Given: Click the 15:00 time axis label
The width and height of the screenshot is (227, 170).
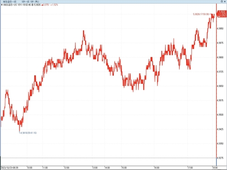Looking at the screenshot, I should pos(124,168).
